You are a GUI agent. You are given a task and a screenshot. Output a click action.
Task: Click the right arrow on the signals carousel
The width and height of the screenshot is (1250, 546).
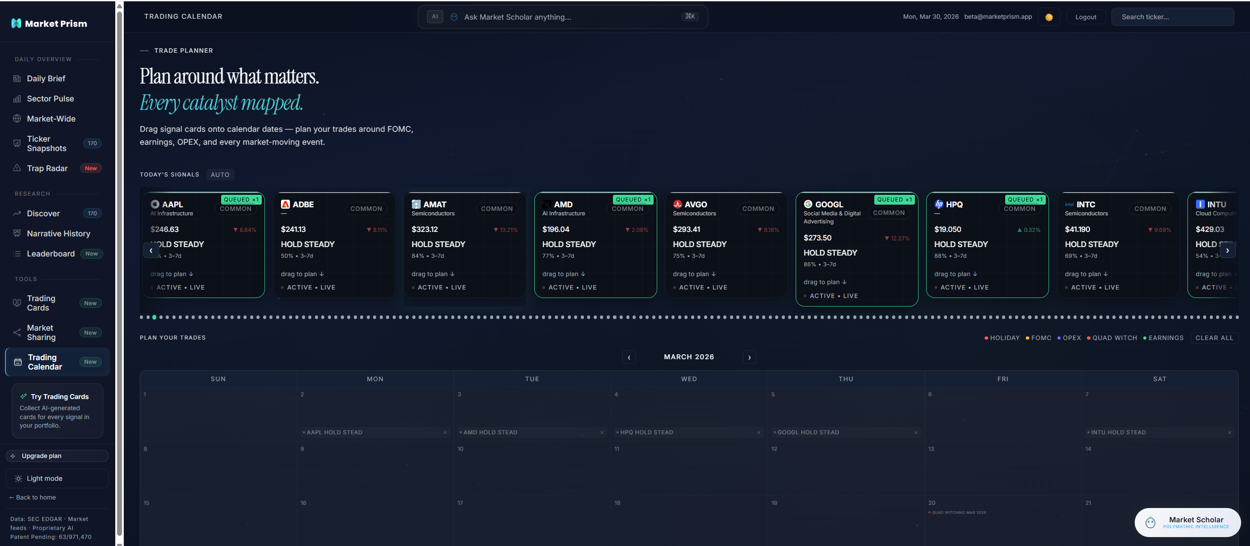(x=1228, y=250)
